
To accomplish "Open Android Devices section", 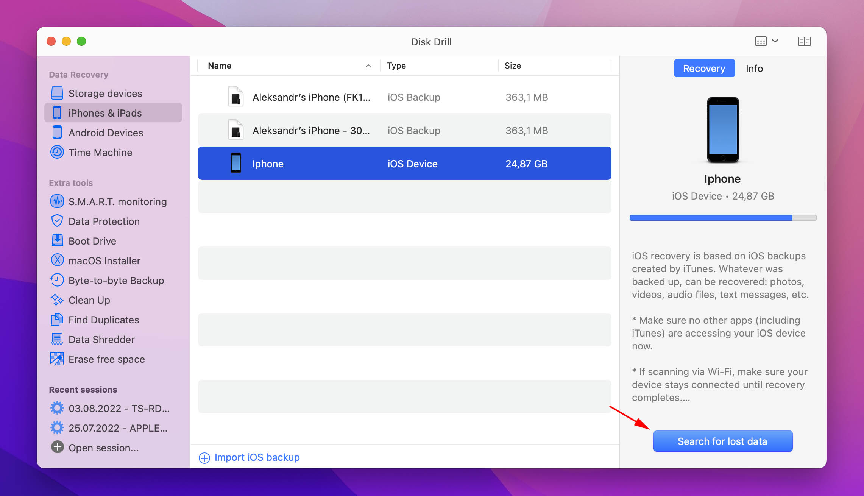I will tap(113, 133).
